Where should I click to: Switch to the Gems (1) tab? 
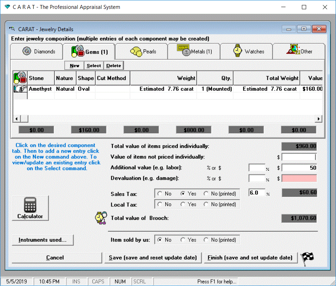pyautogui.click(x=89, y=52)
